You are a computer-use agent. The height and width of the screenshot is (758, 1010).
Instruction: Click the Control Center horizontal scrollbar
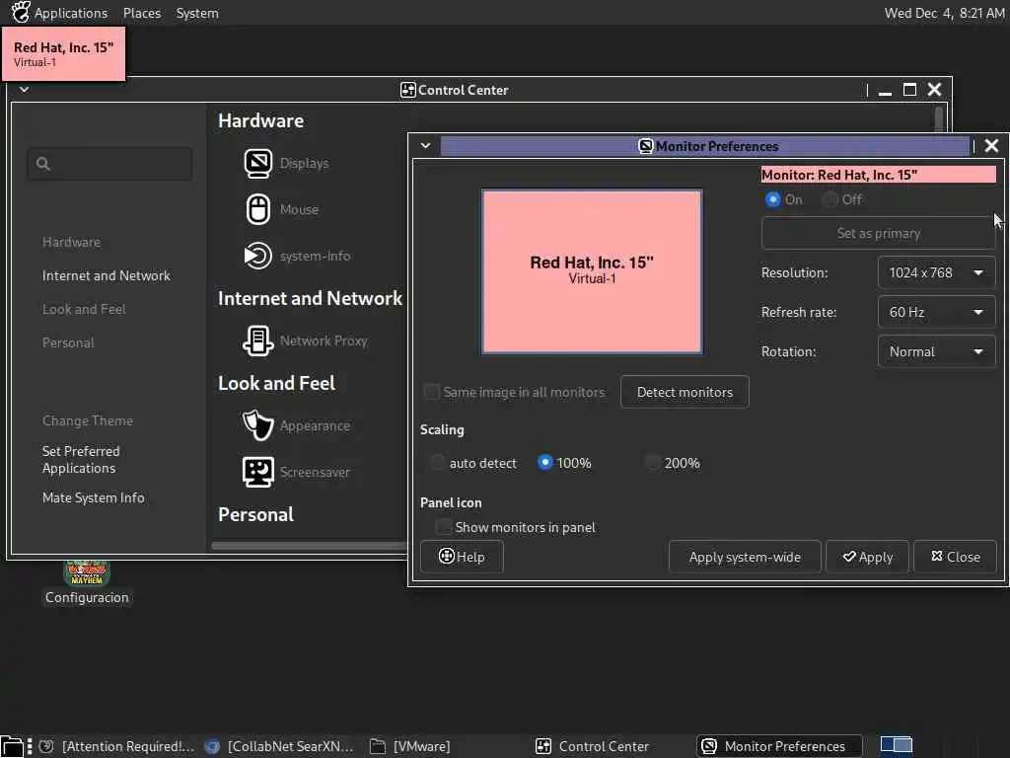point(309,545)
